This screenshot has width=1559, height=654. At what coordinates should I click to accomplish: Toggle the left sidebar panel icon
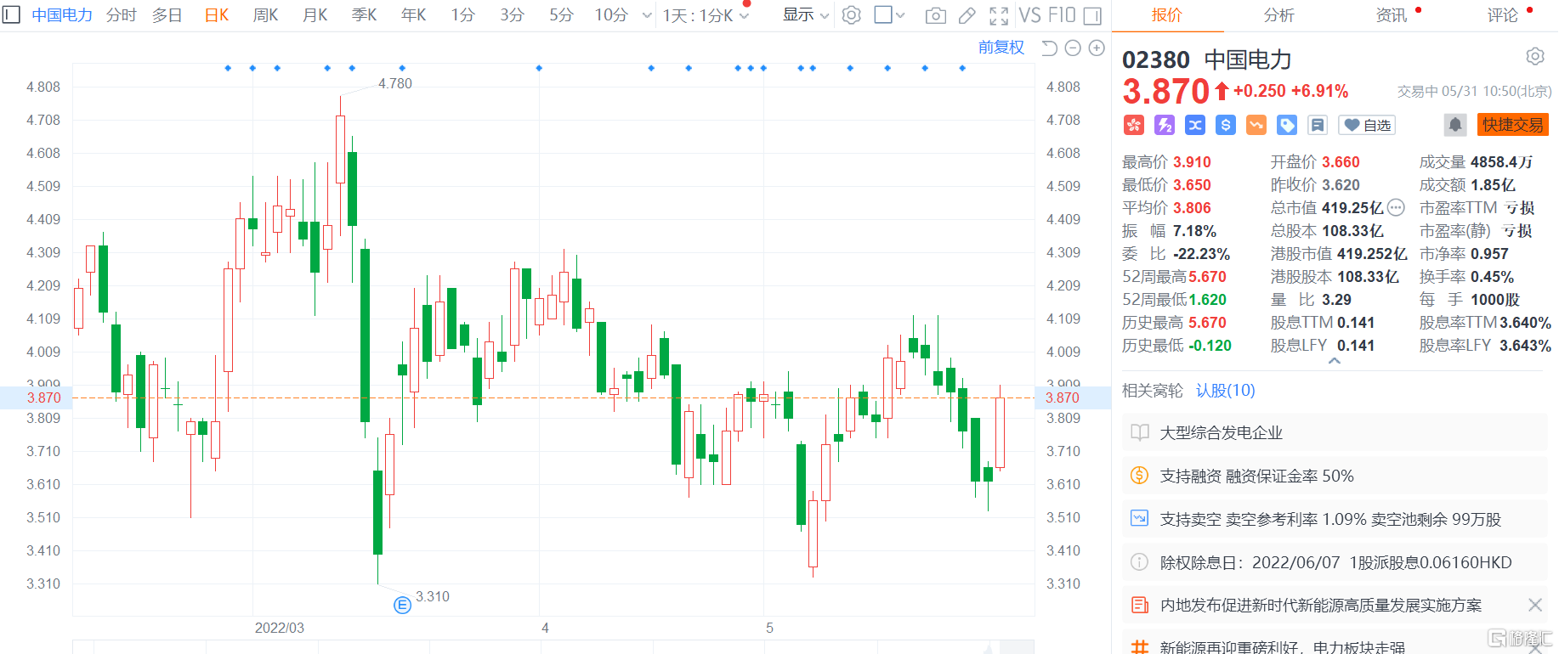[11, 15]
